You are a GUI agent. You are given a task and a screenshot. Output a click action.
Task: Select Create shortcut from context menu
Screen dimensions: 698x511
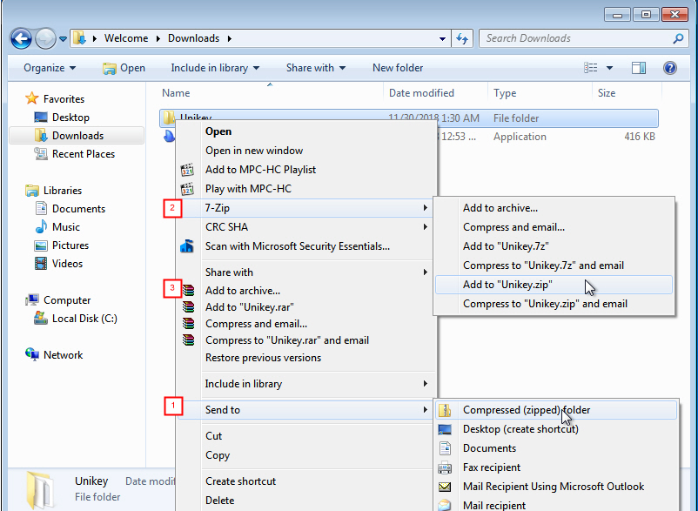click(x=240, y=481)
